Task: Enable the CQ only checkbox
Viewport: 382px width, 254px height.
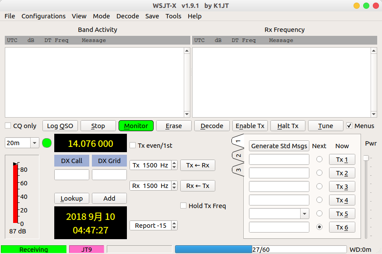Action: (8, 126)
